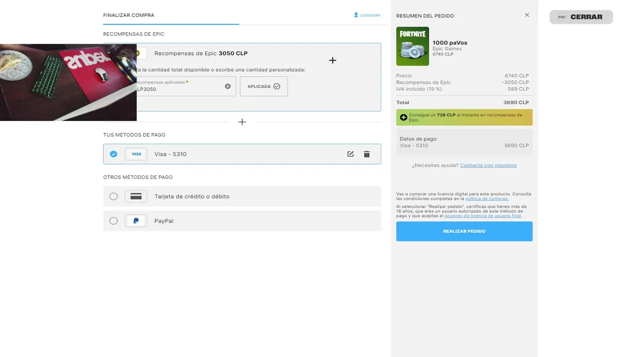Image resolution: width=634 pixels, height=357 pixels.
Task: Click the Recompensas de Epic -3050 CLP value
Action: pyautogui.click(x=515, y=82)
